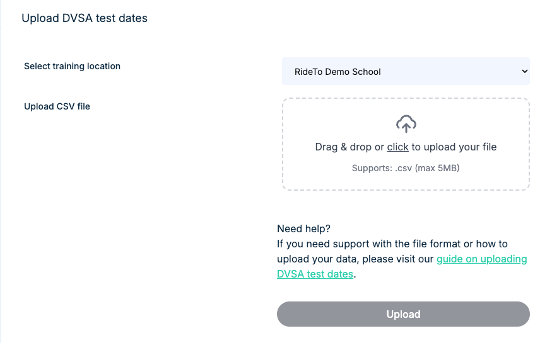The width and height of the screenshot is (552, 343).
Task: Open the training location dropdown
Action: click(x=405, y=72)
